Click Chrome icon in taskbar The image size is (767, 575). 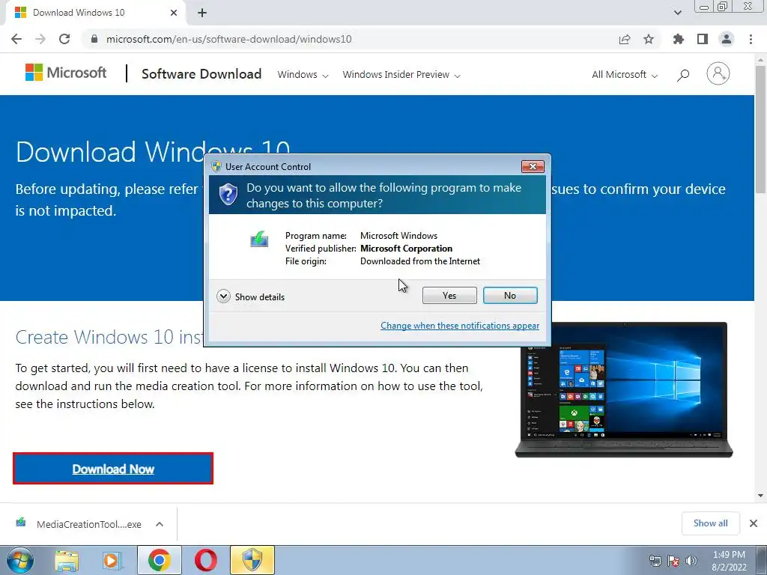[x=160, y=560]
